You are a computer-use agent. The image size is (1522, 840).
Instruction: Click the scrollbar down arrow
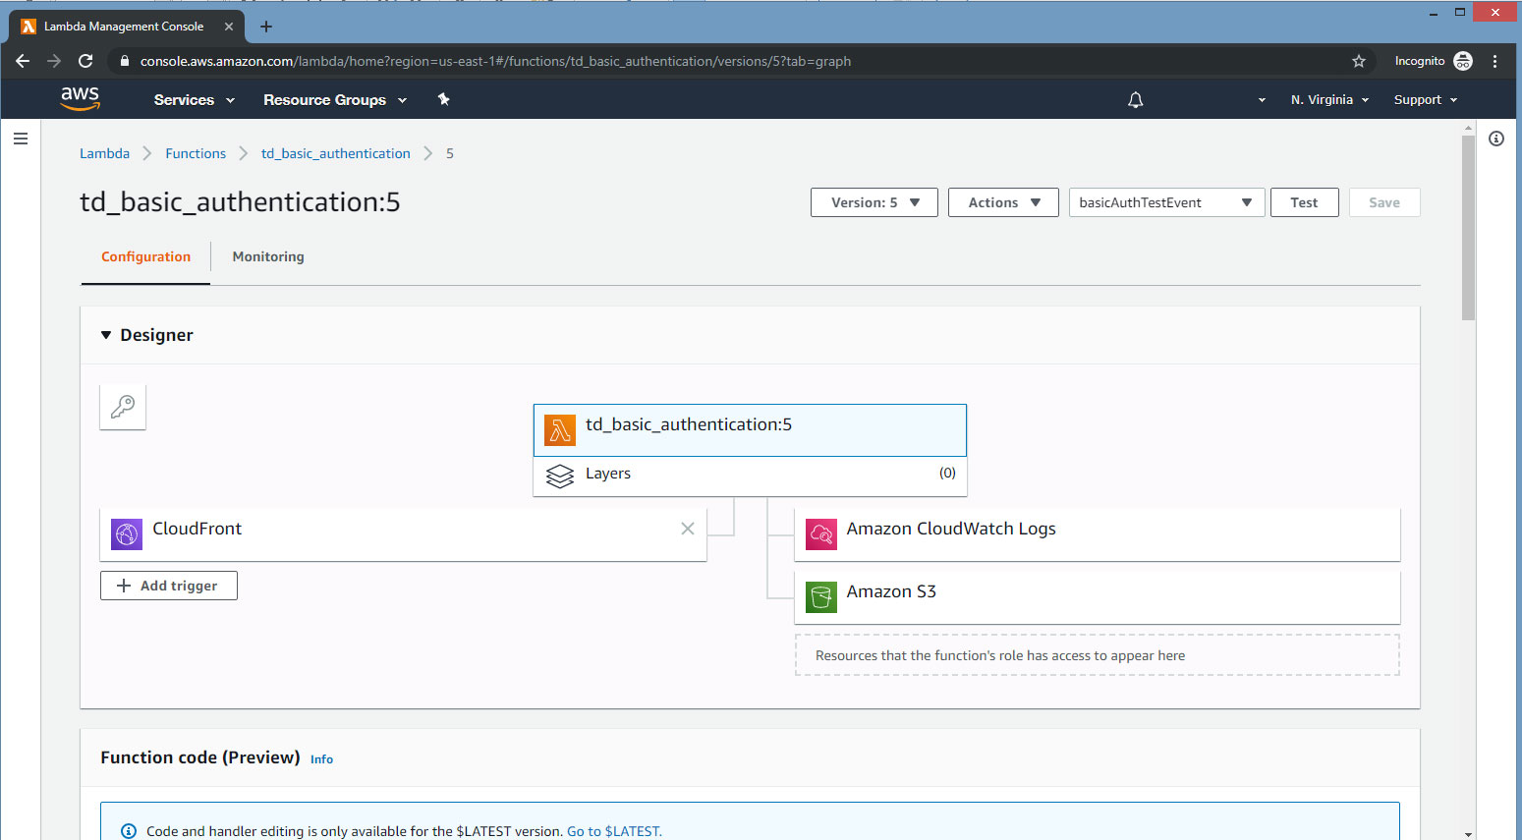click(1468, 833)
